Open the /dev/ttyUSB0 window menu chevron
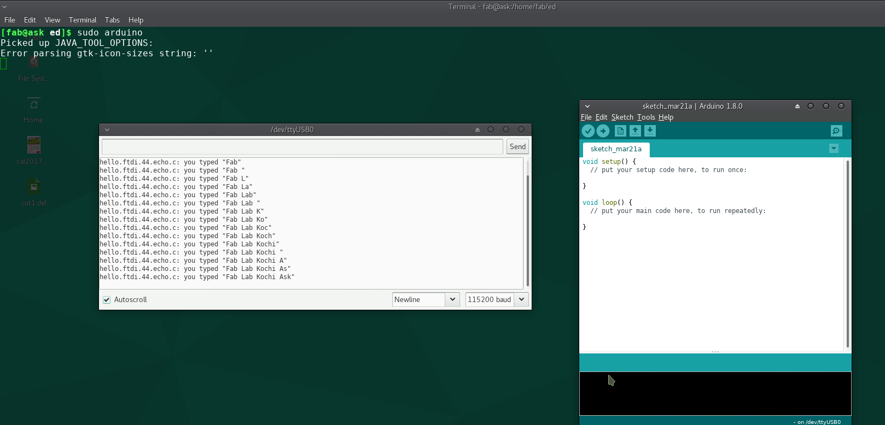The height and width of the screenshot is (425, 885). (107, 130)
